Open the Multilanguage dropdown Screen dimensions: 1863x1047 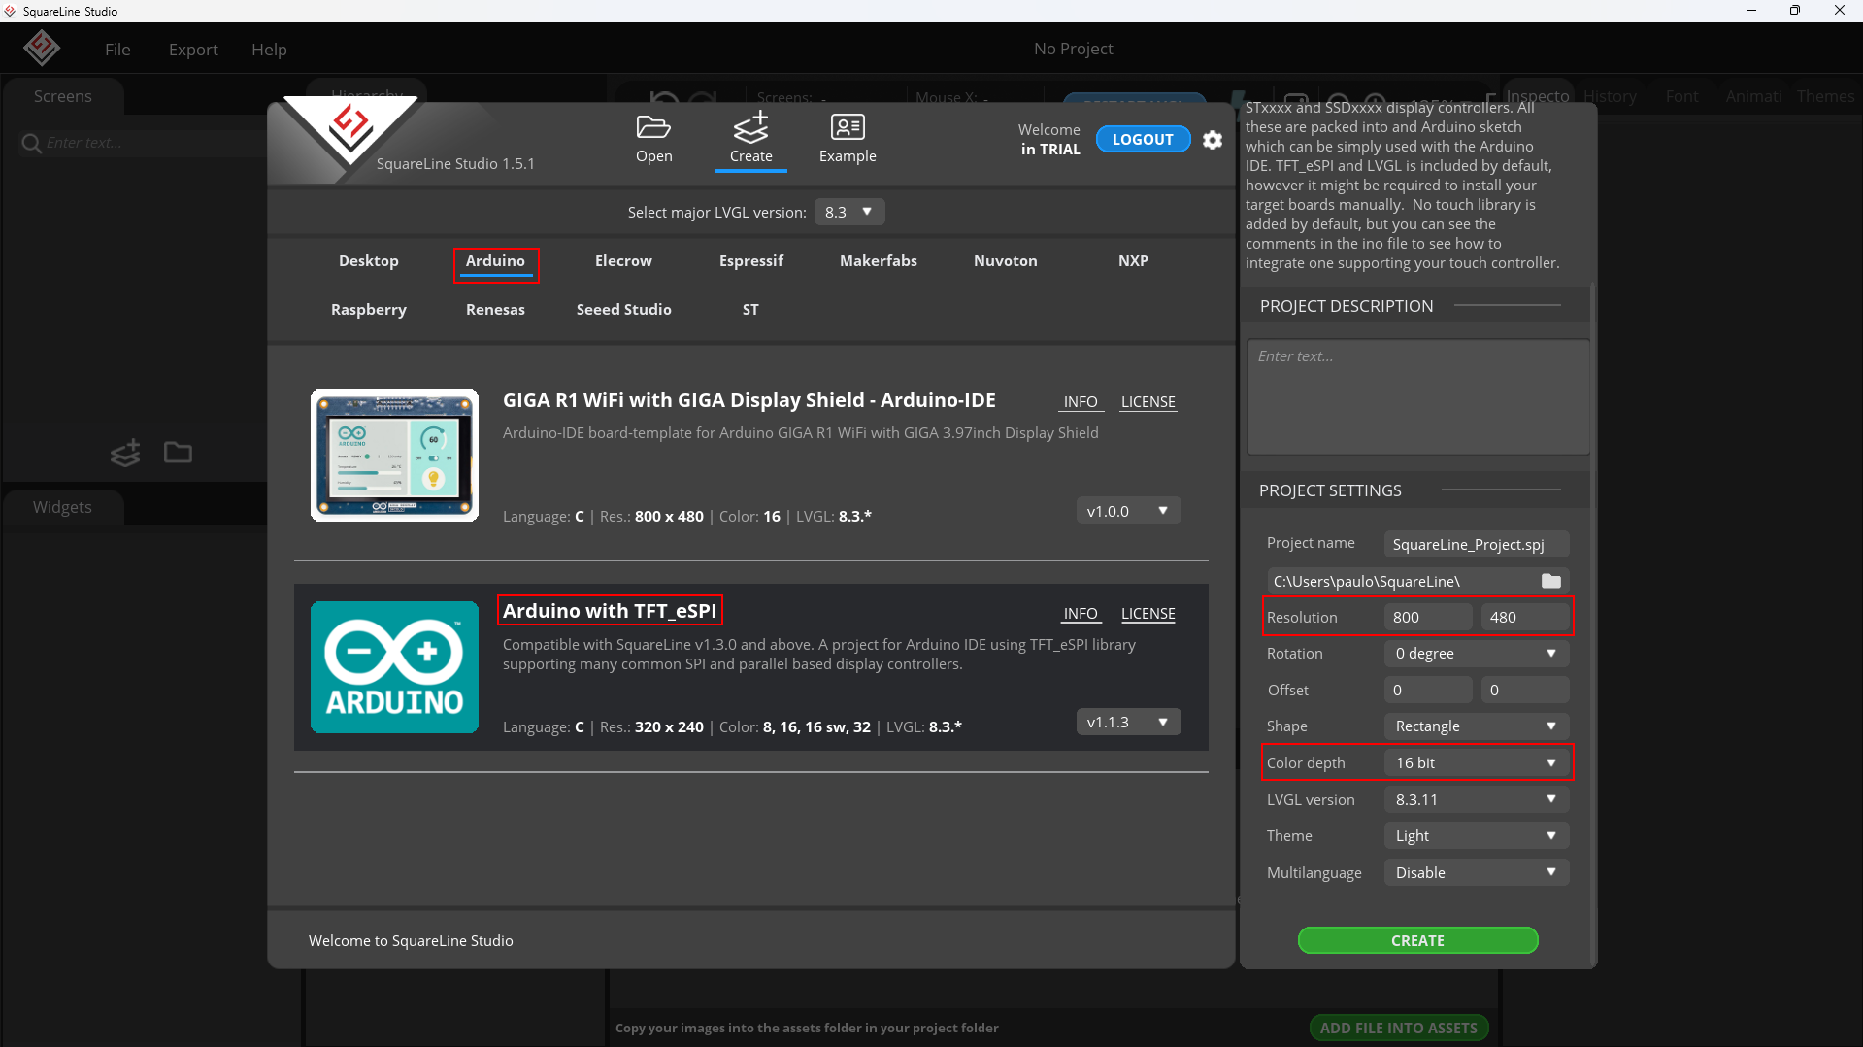[x=1476, y=872]
